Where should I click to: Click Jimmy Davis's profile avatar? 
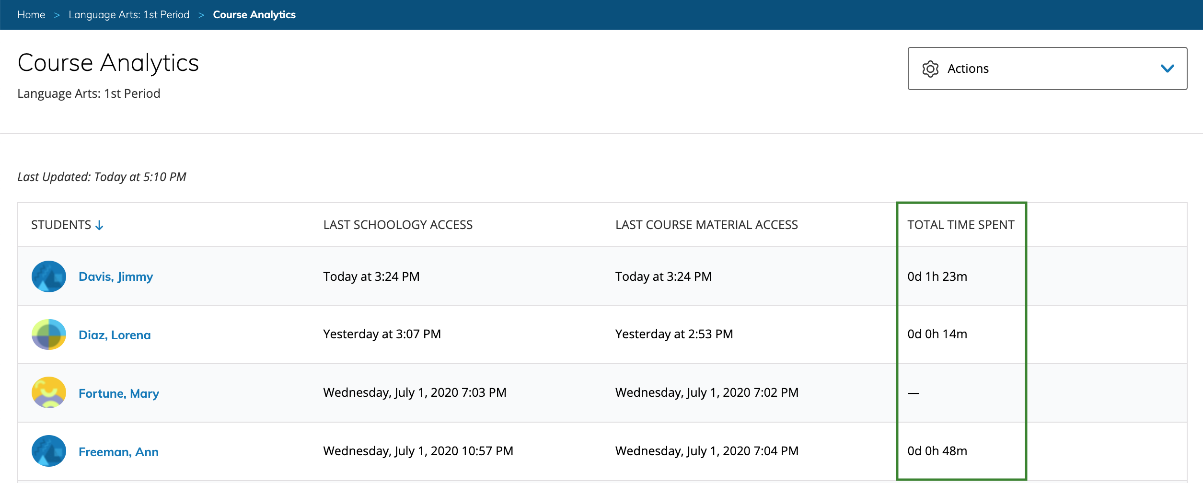point(48,276)
